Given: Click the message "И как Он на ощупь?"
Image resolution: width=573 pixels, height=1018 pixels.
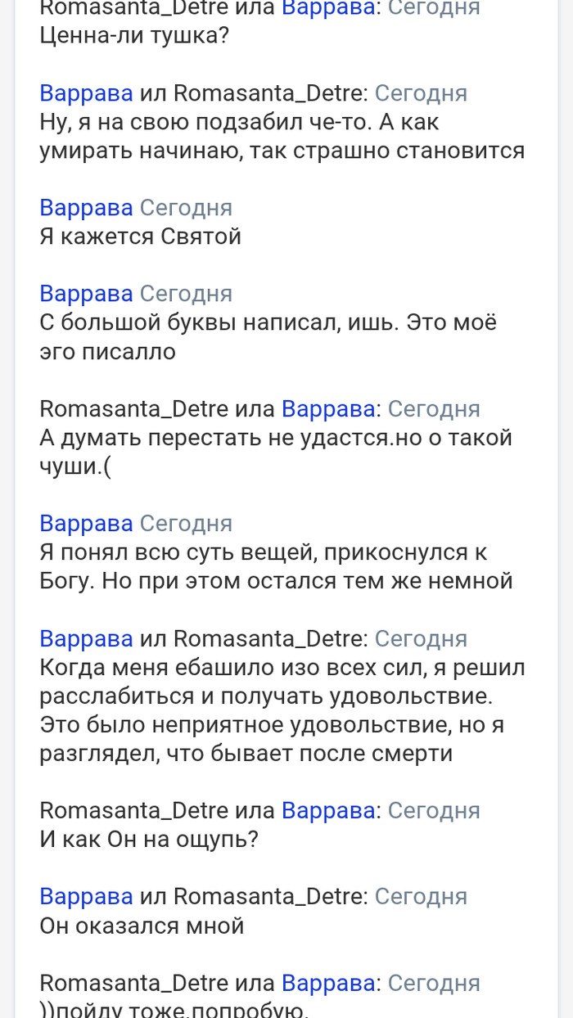Looking at the screenshot, I should pos(149,840).
